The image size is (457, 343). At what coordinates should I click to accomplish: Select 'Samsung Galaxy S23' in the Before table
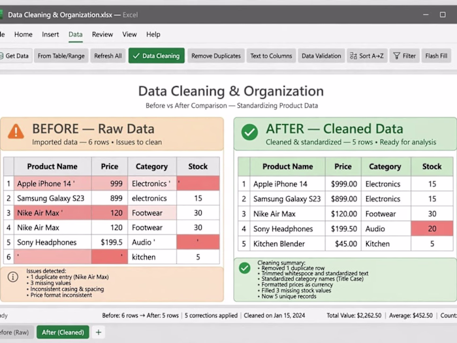pyautogui.click(x=53, y=198)
